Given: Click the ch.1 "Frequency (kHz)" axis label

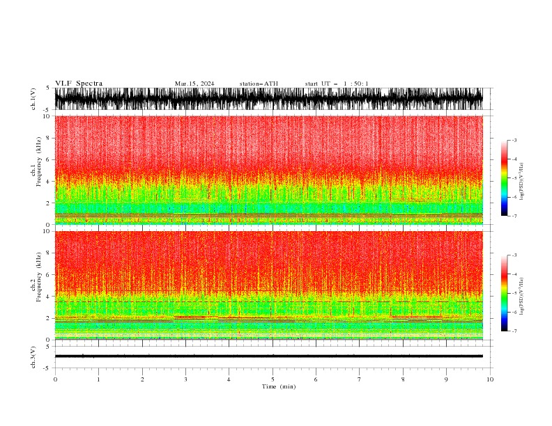Looking at the screenshot, I should click(39, 161).
